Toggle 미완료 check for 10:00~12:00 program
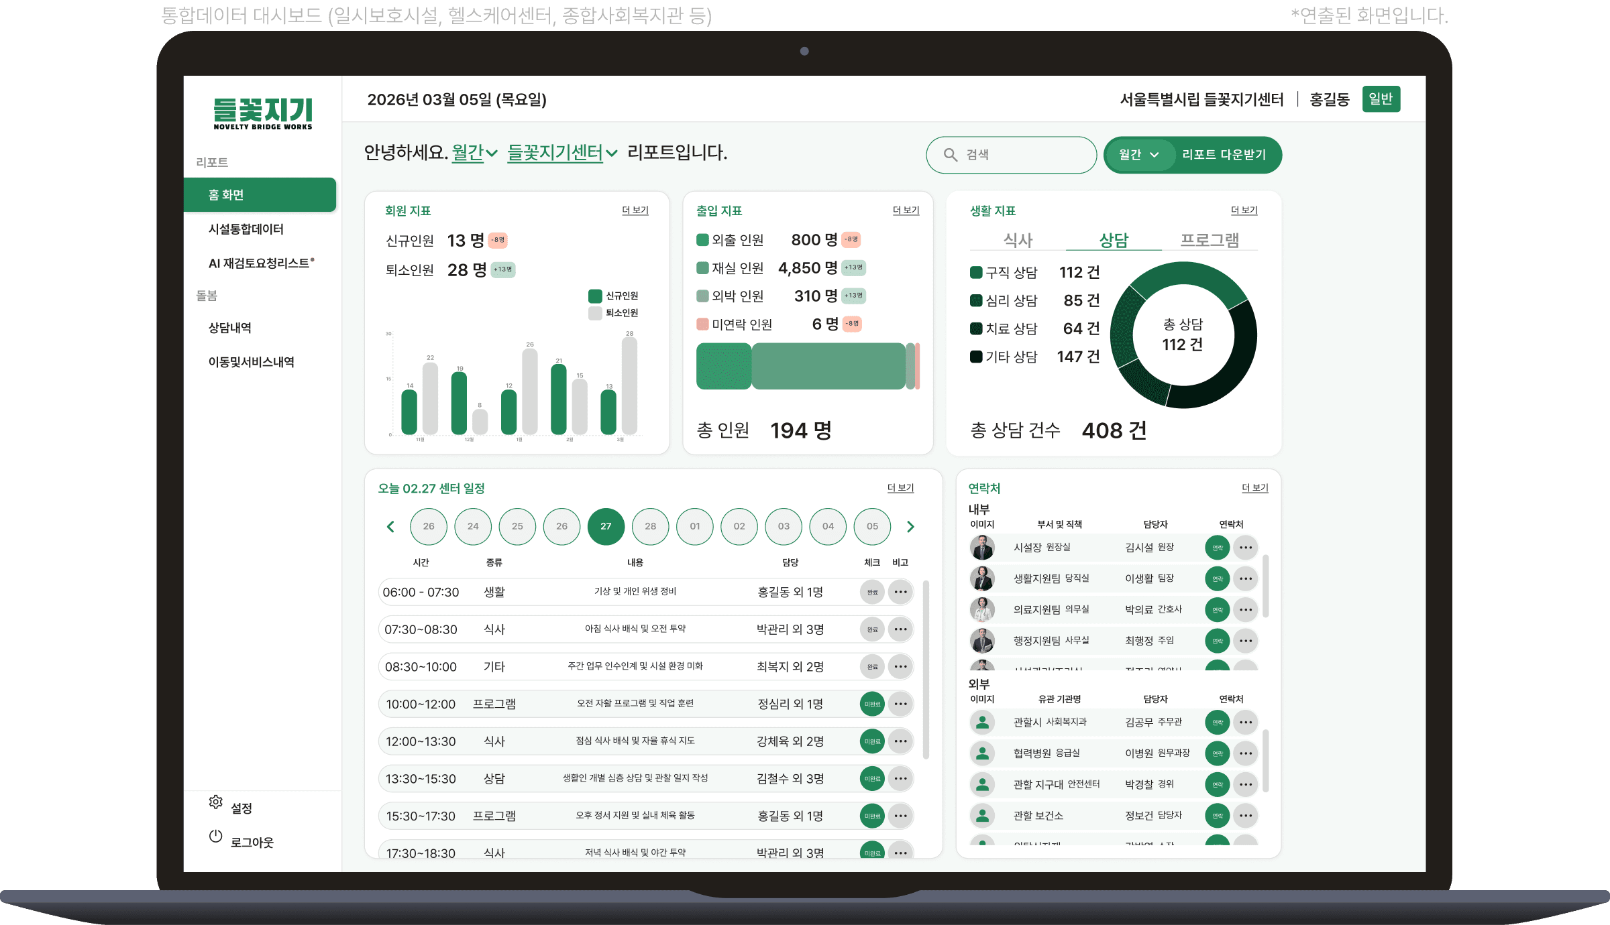The image size is (1610, 925). pos(872,704)
